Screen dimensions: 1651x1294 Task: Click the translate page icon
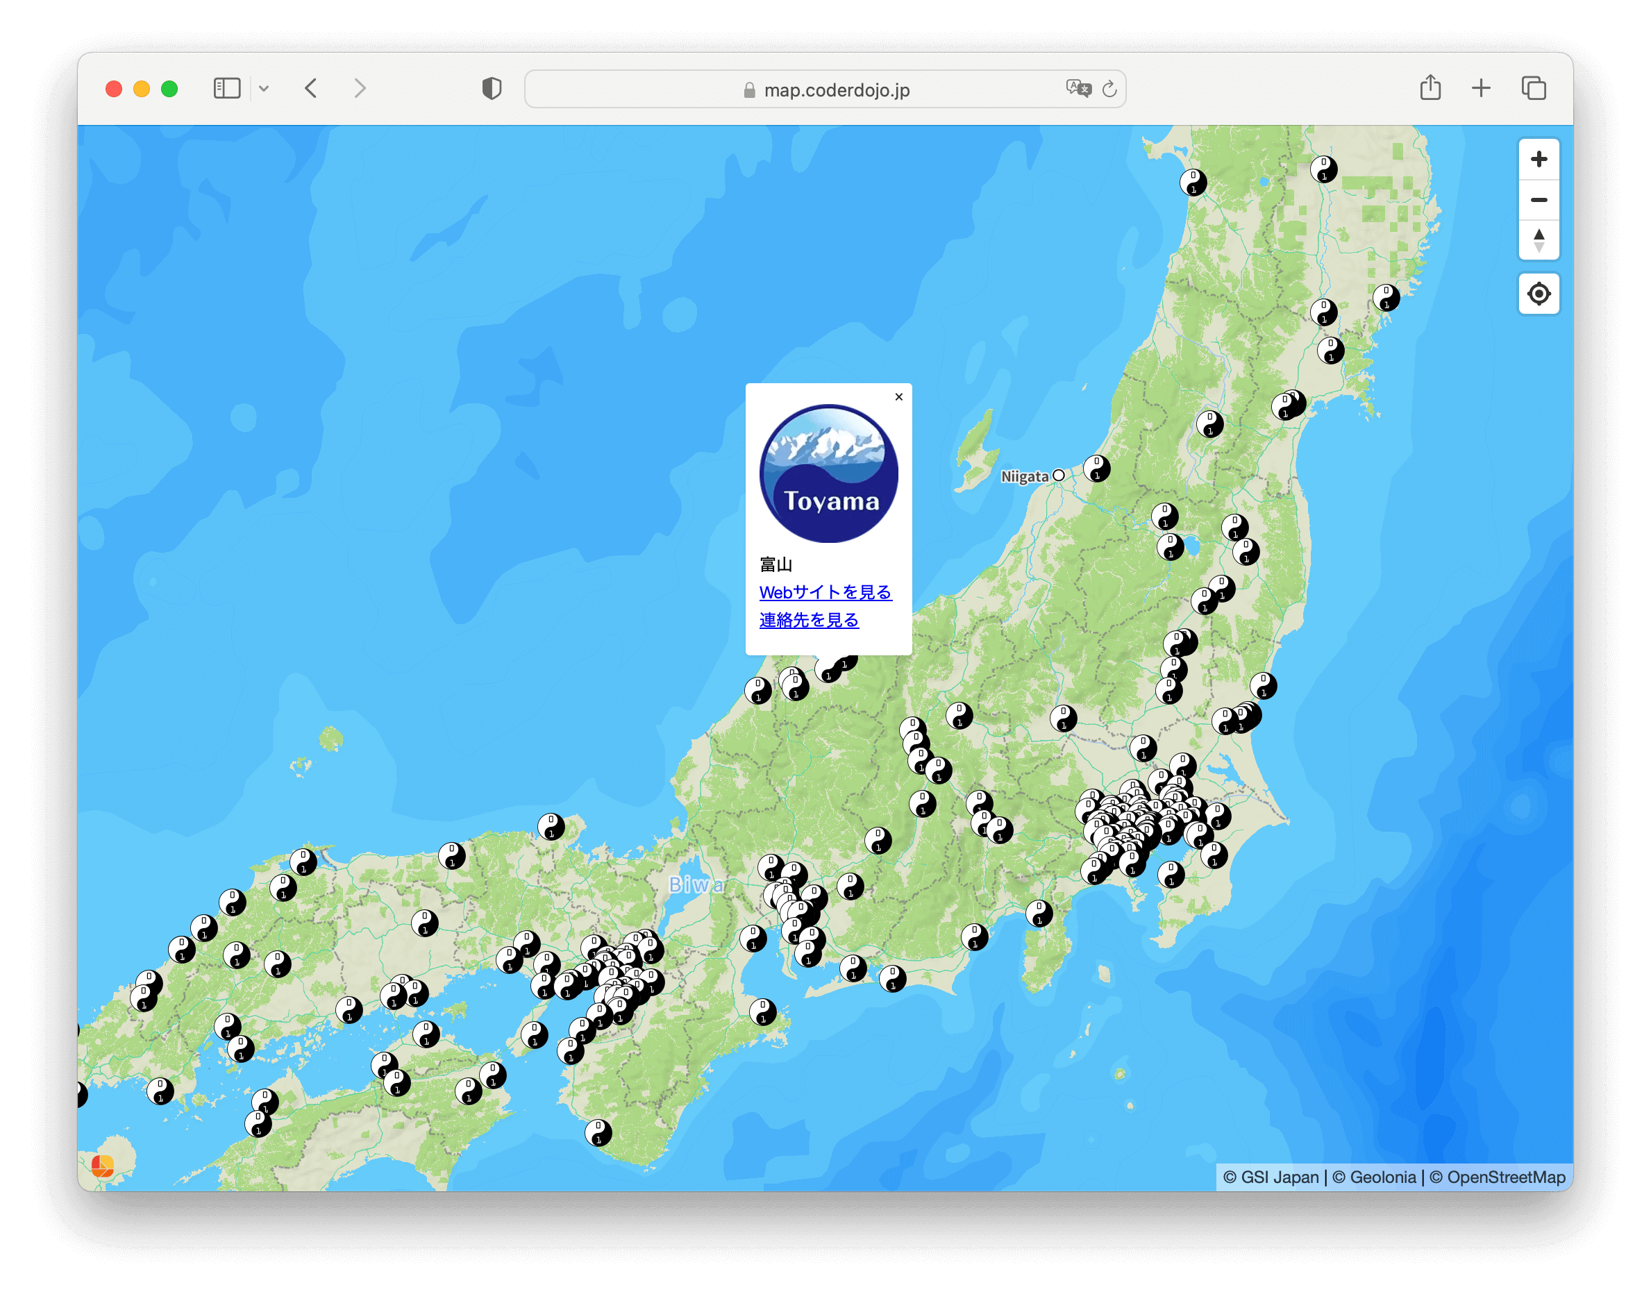pos(1078,89)
